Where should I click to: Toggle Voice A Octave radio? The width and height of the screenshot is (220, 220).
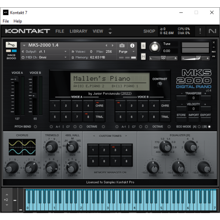coord(103,126)
